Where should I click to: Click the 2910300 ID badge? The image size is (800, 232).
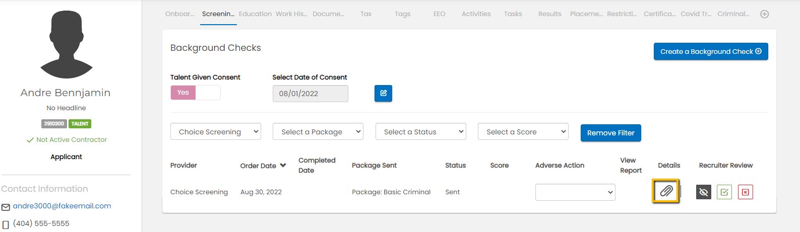point(54,124)
